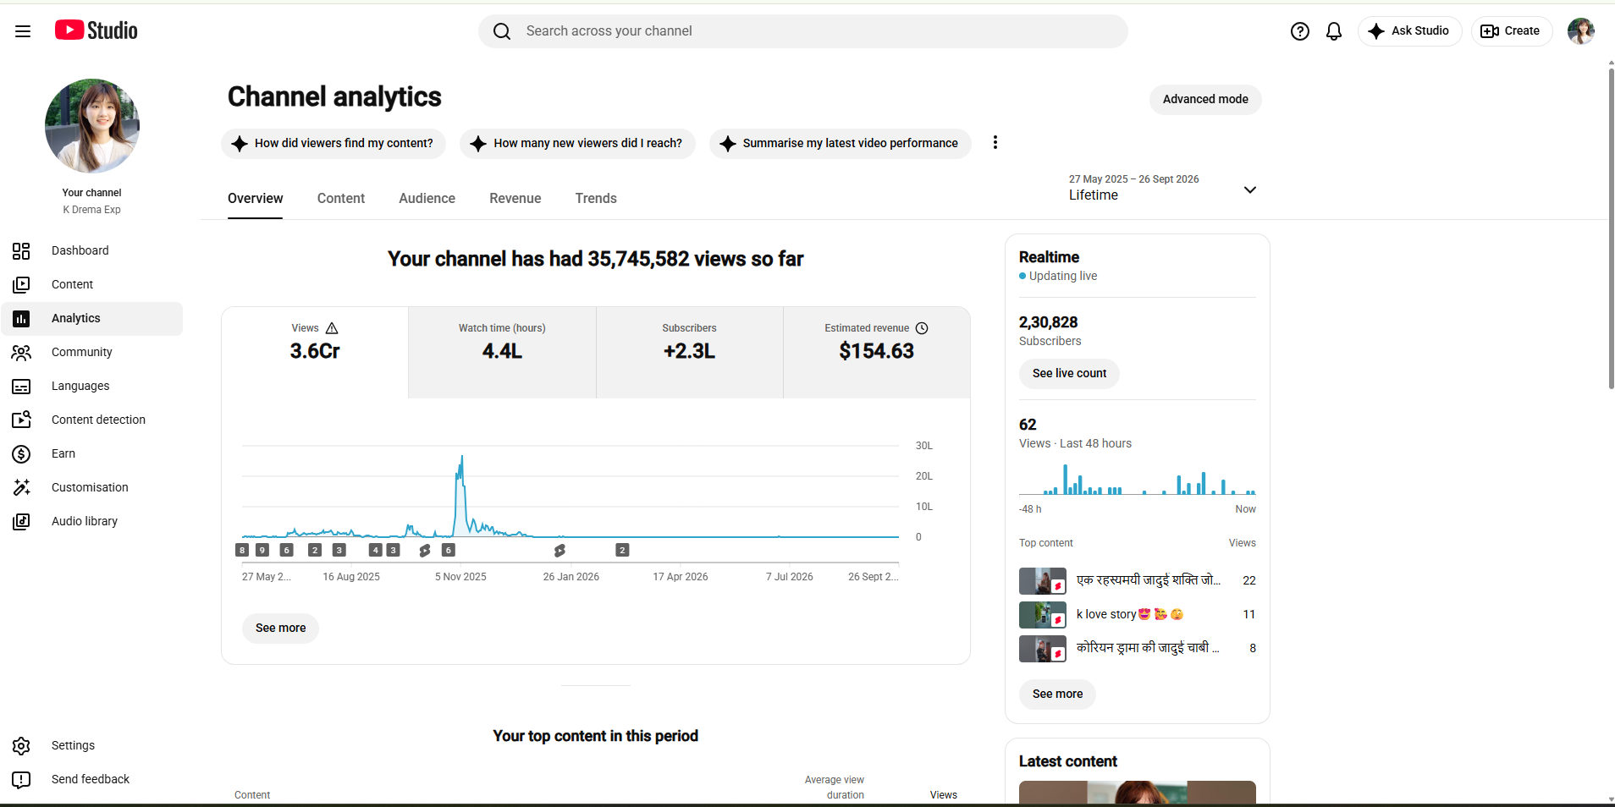This screenshot has height=807, width=1615.
Task: Switch to the Revenue tab
Action: (x=515, y=198)
